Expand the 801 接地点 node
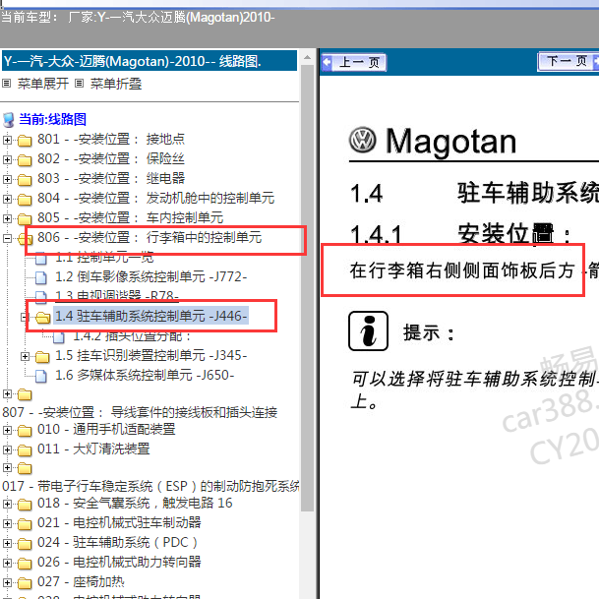 [x=7, y=140]
